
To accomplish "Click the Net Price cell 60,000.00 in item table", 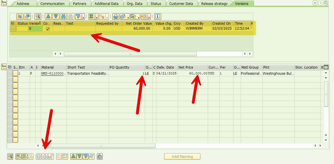I will point(193,73).
